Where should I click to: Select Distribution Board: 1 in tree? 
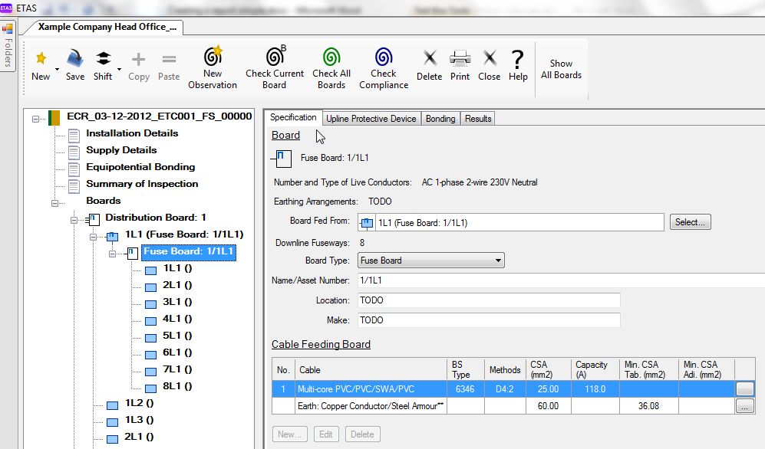(x=156, y=217)
